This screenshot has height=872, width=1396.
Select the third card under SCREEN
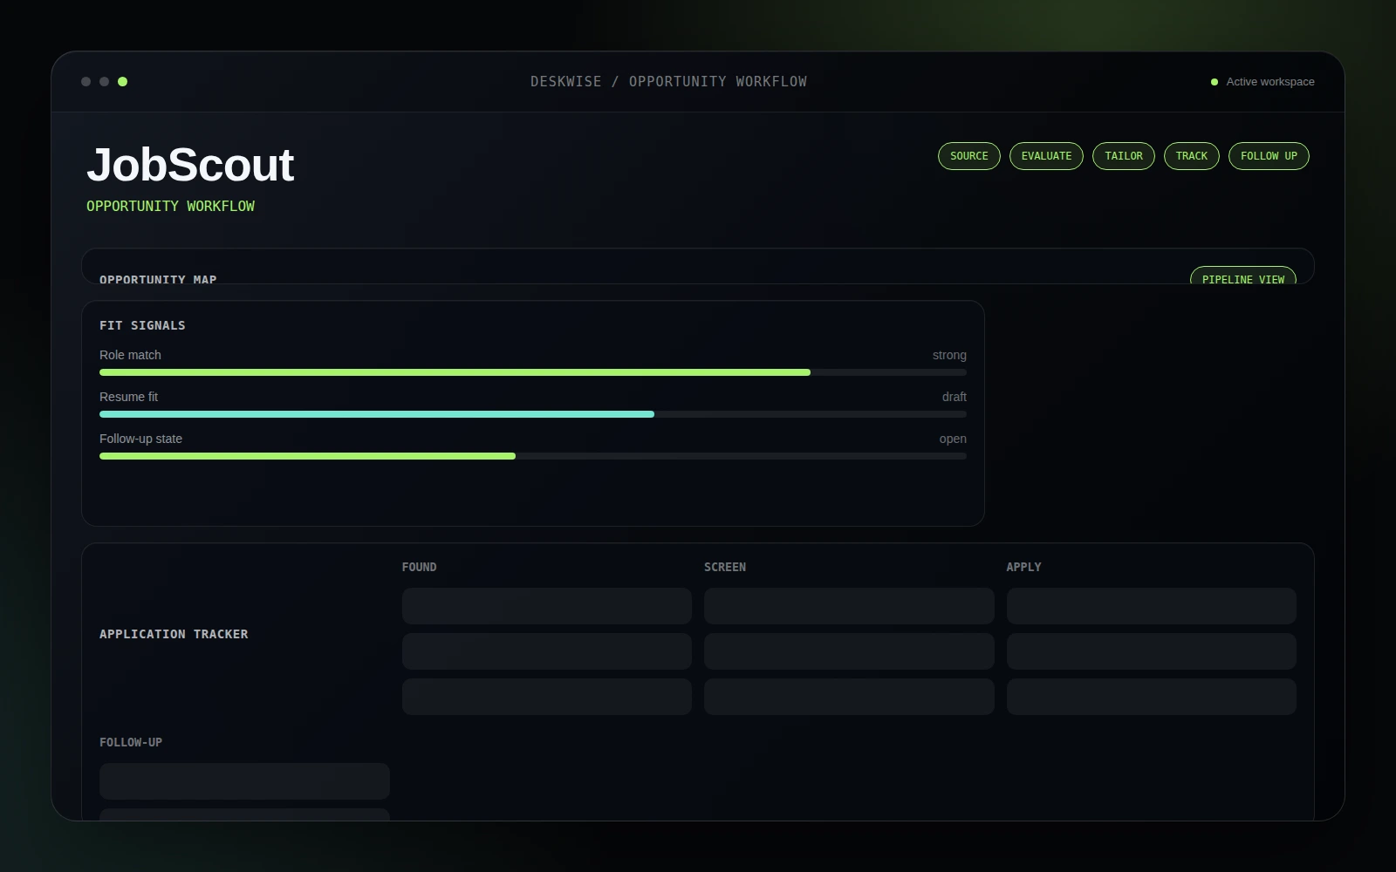(849, 697)
